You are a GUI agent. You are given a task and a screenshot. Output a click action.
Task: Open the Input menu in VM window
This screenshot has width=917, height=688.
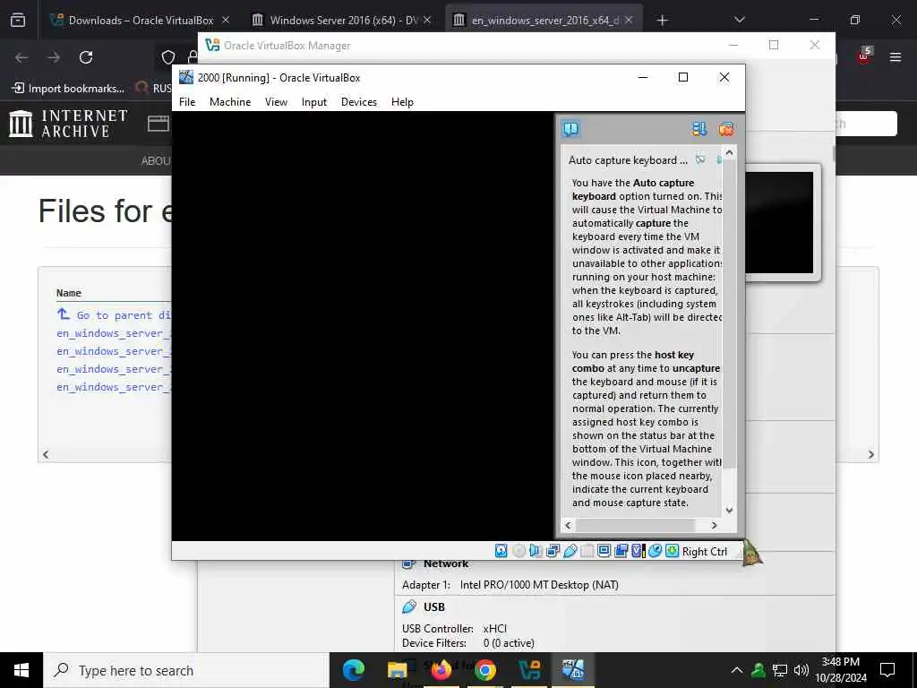point(314,102)
